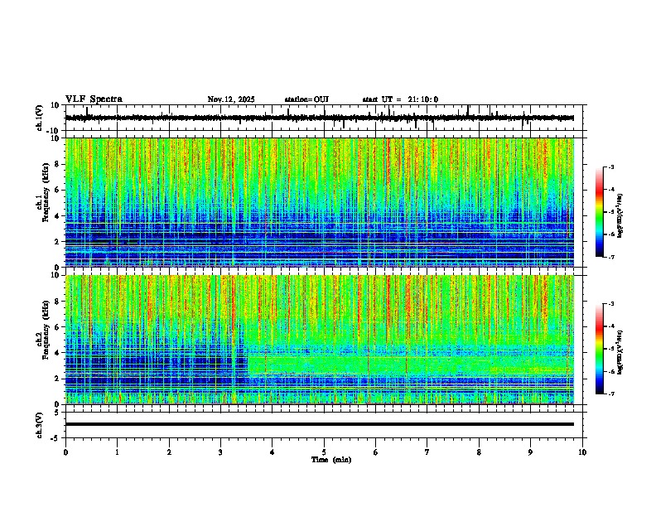
Task: Click time axis tick label '5'
Action: (324, 452)
